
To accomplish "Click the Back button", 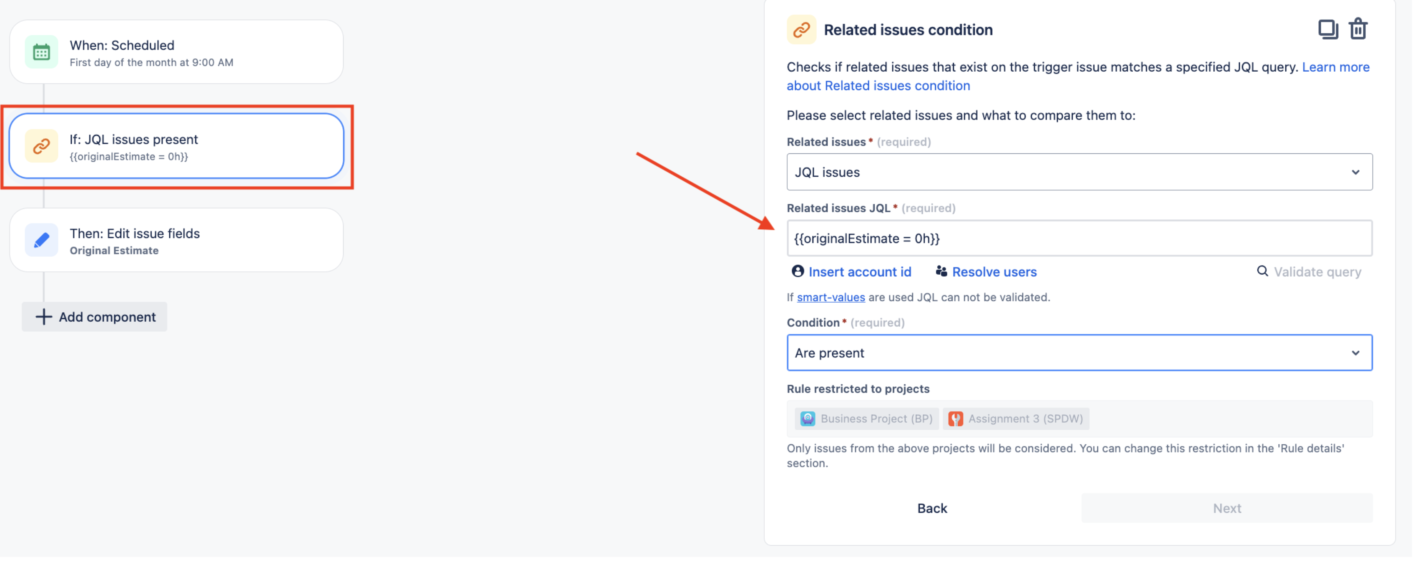I will pos(932,507).
